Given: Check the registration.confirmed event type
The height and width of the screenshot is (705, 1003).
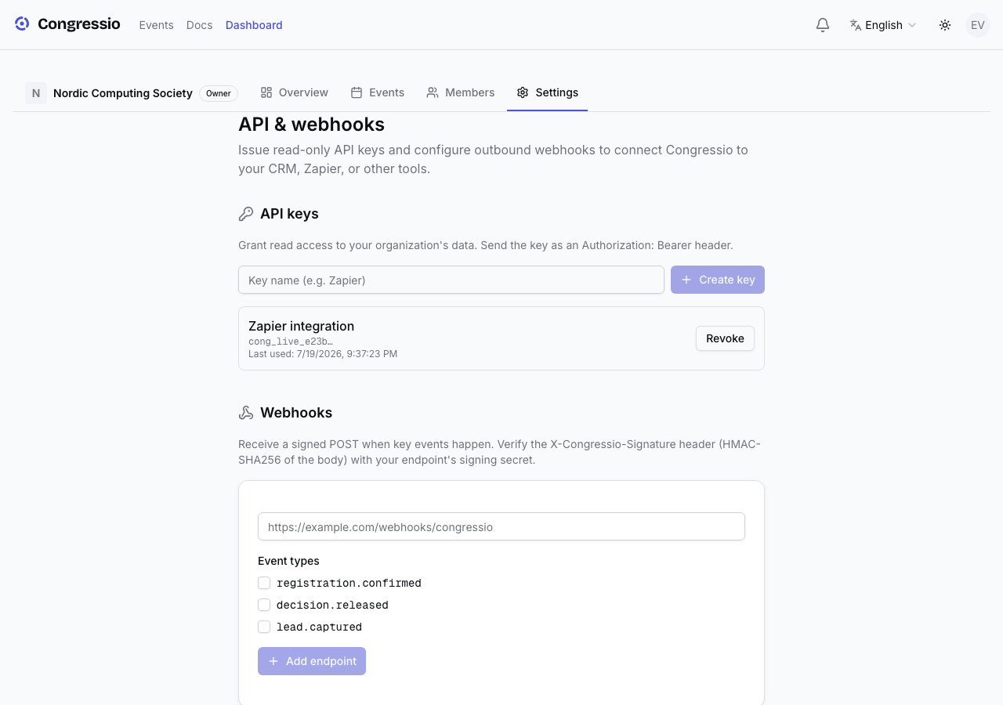Looking at the screenshot, I should [264, 583].
